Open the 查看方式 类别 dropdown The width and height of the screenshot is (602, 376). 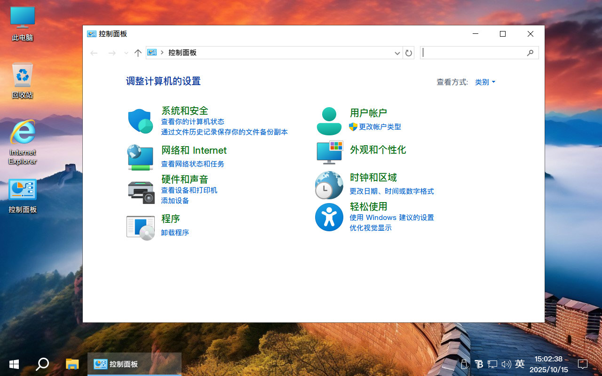[485, 82]
